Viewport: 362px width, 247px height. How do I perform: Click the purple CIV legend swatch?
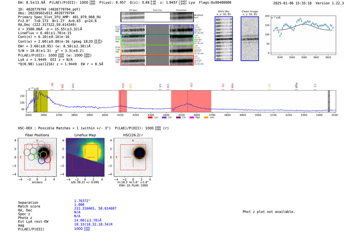pos(164,118)
